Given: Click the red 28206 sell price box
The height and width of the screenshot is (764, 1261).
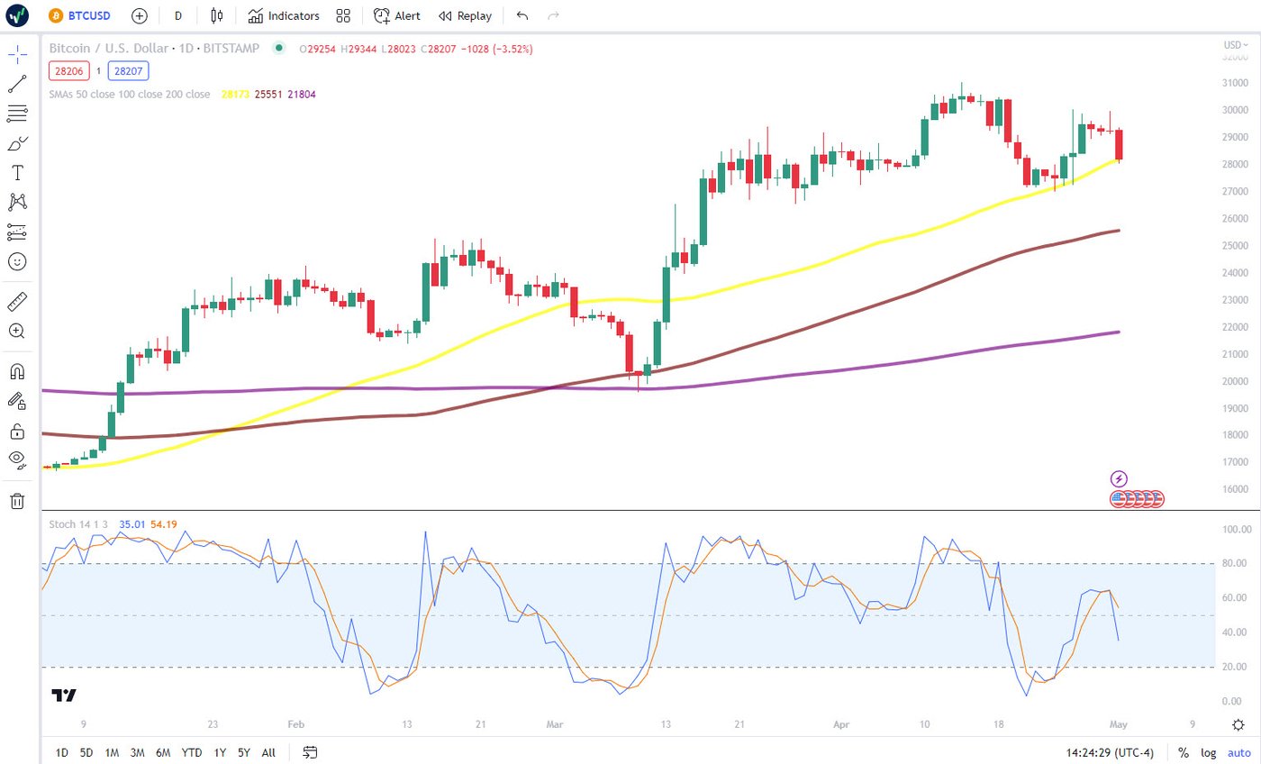Looking at the screenshot, I should (x=68, y=70).
